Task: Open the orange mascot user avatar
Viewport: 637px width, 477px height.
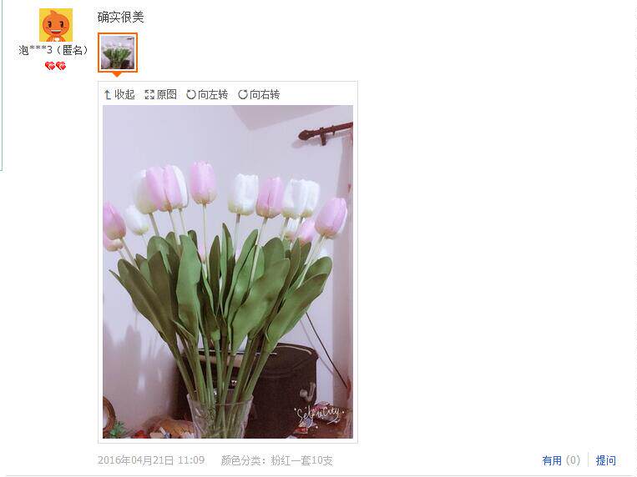Action: point(56,25)
